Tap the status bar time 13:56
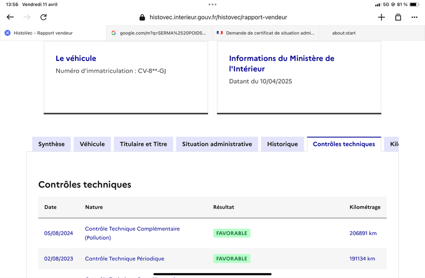 click(x=12, y=4)
